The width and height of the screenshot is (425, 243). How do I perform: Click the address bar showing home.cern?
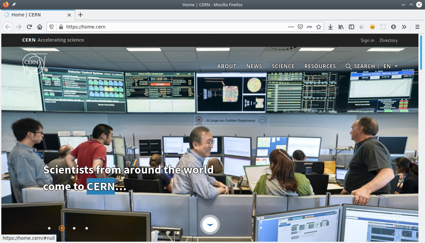point(85,27)
